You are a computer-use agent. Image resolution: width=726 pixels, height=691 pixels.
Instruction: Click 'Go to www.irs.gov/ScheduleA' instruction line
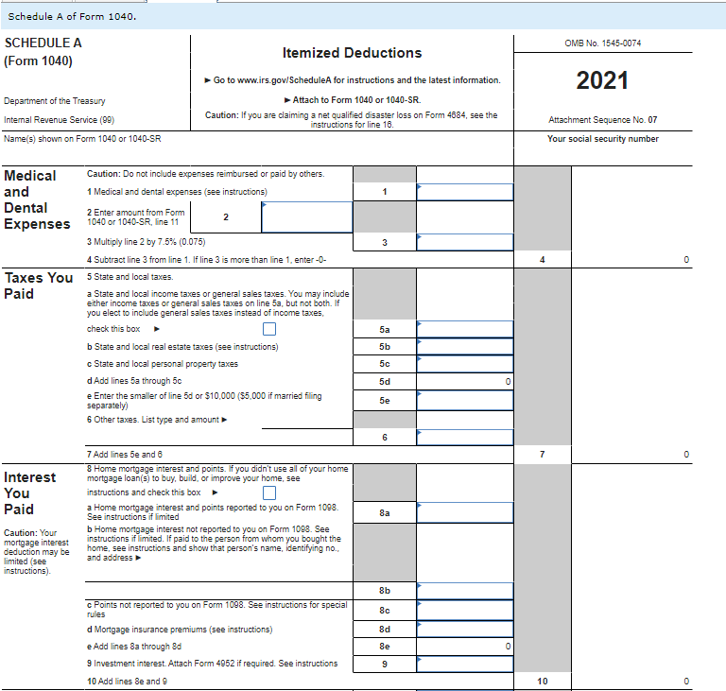(x=353, y=80)
